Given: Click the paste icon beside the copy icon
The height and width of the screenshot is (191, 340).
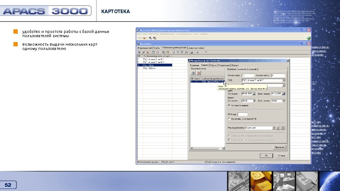Looking at the screenshot, I should pyautogui.click(x=168, y=52).
